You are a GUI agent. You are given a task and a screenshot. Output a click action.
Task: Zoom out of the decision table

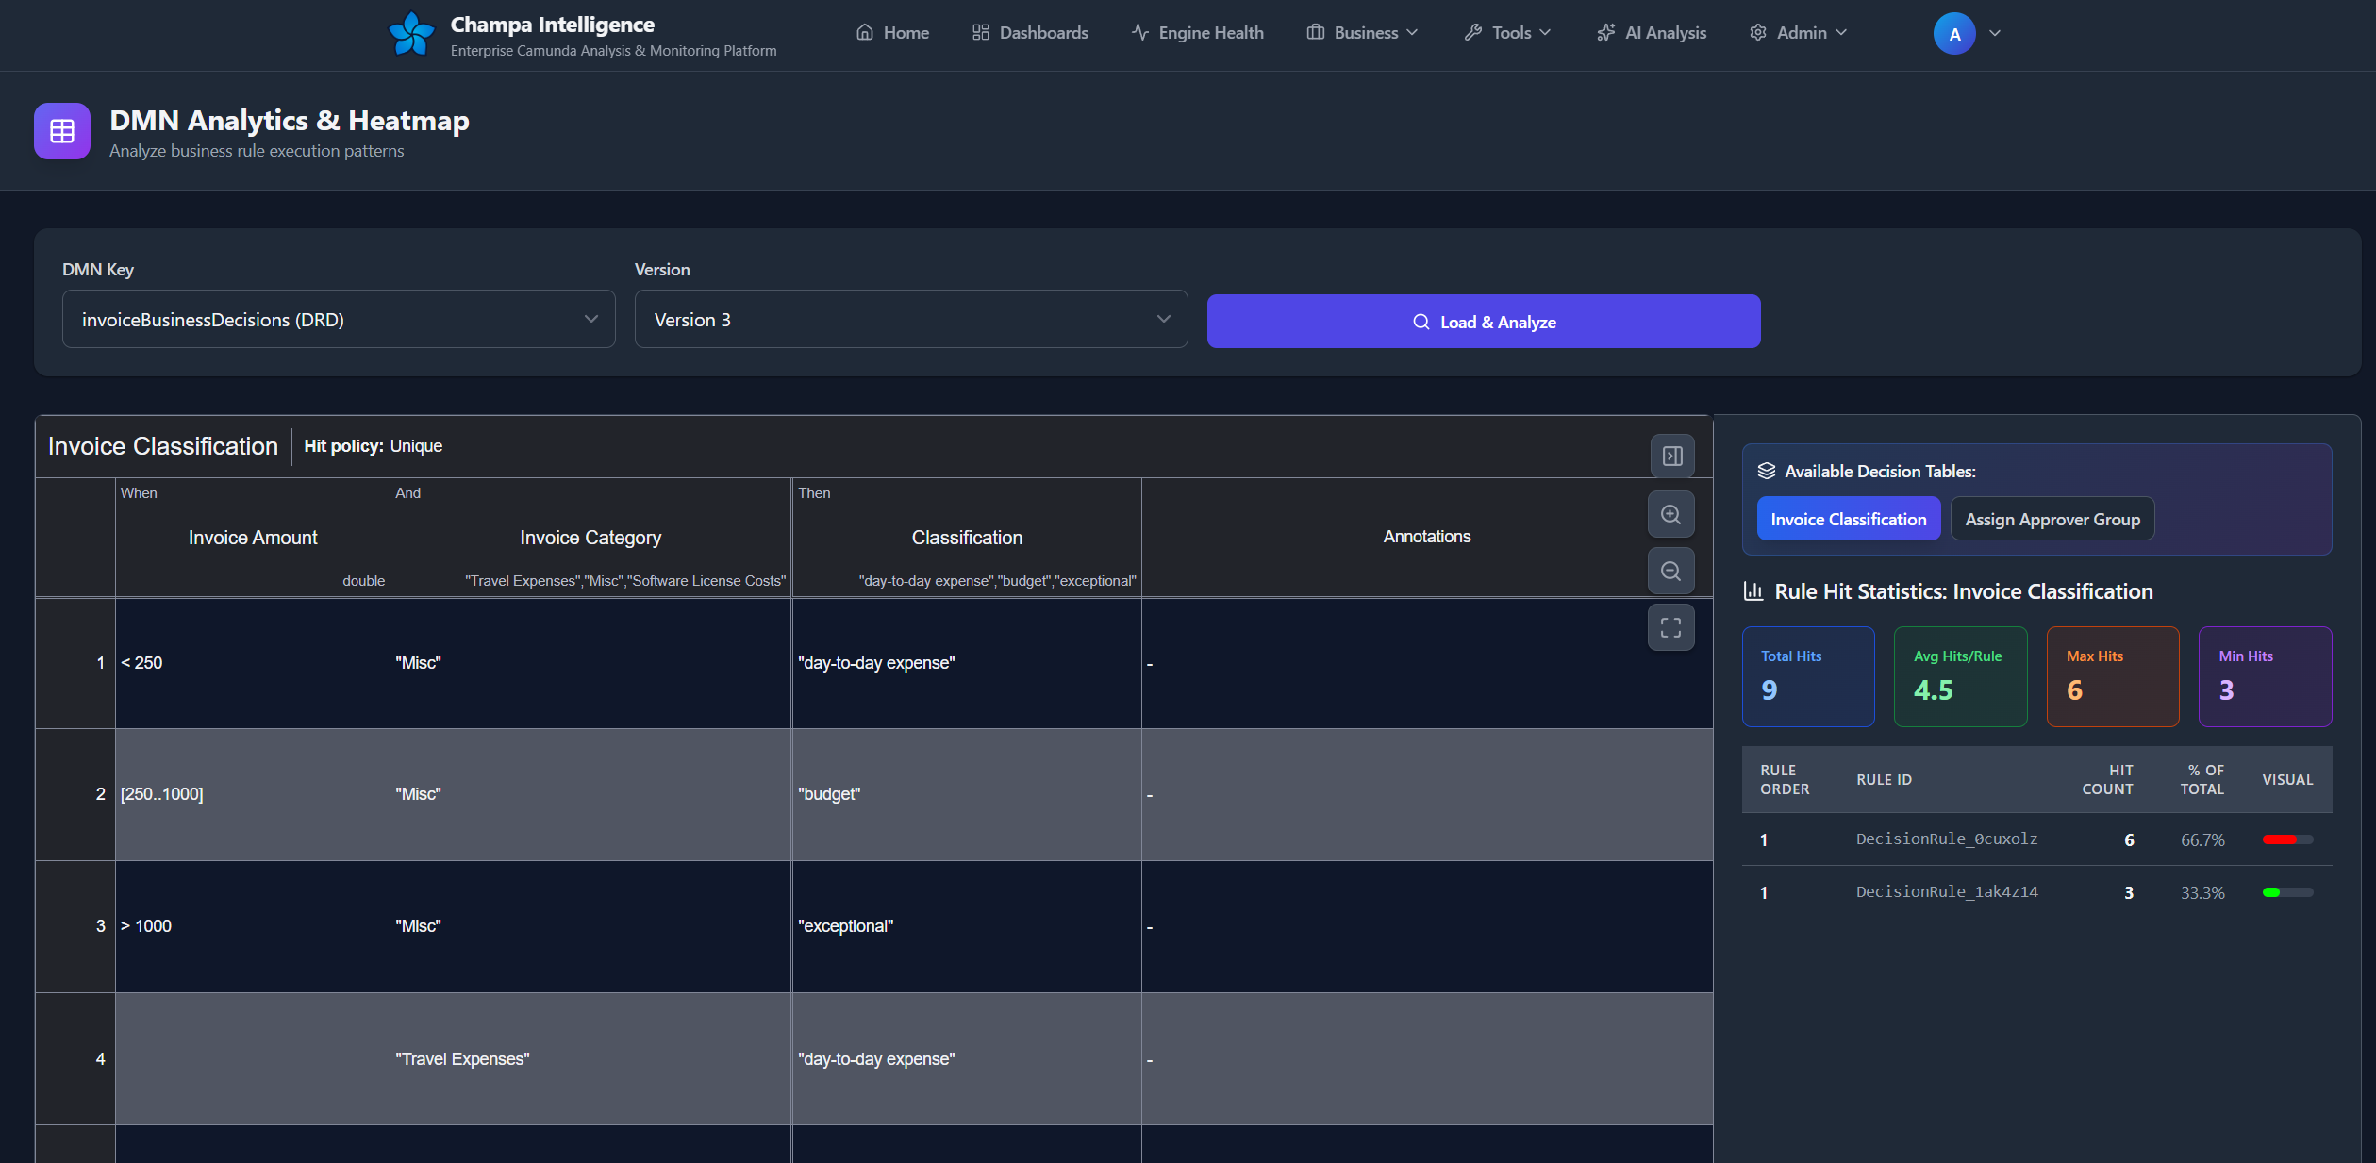click(x=1670, y=572)
